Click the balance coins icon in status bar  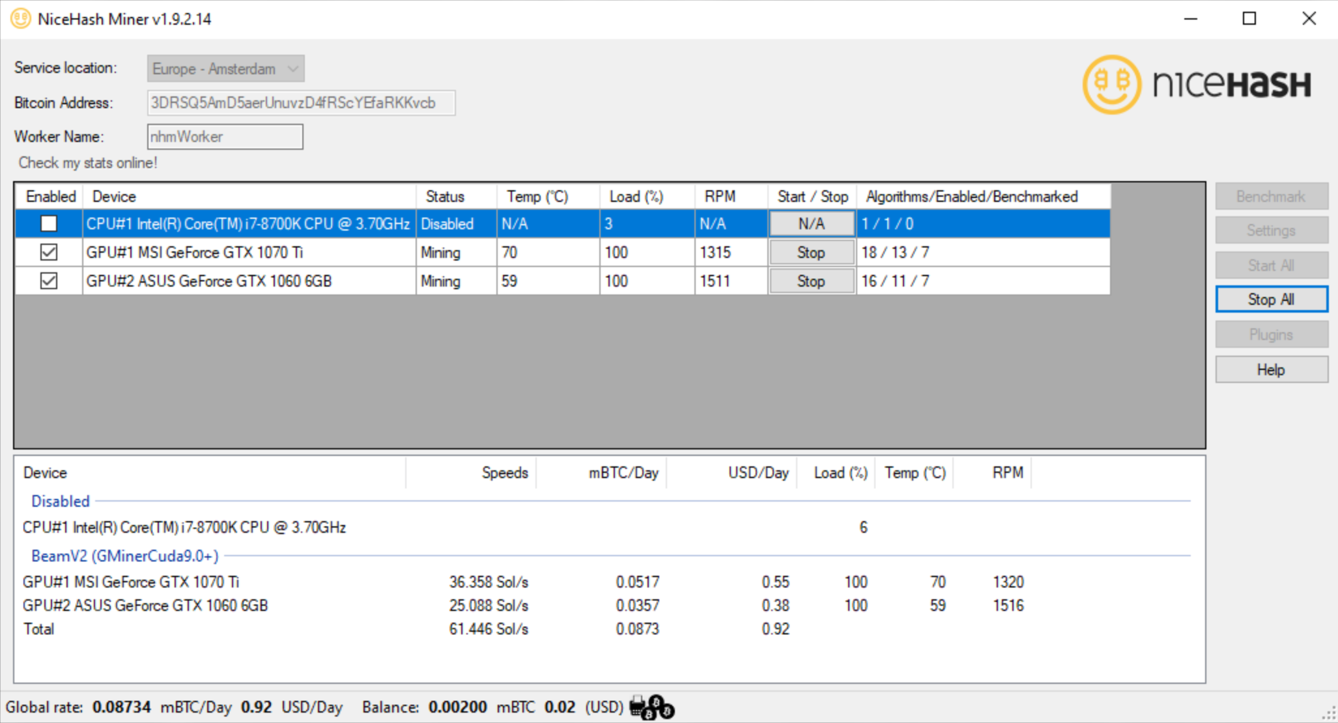tap(652, 707)
